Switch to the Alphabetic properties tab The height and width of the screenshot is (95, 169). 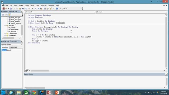click(5, 47)
